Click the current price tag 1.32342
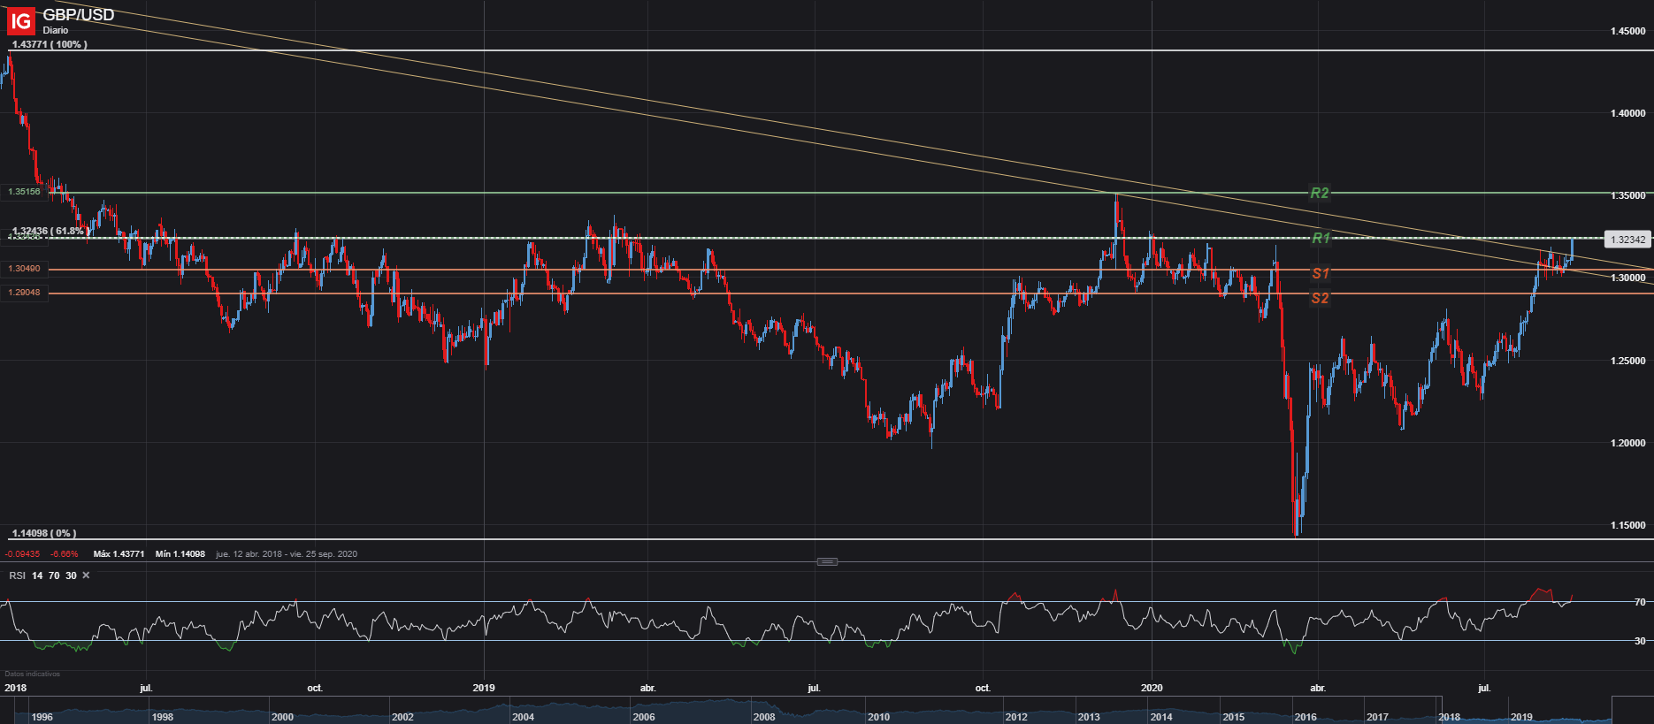 (x=1627, y=240)
